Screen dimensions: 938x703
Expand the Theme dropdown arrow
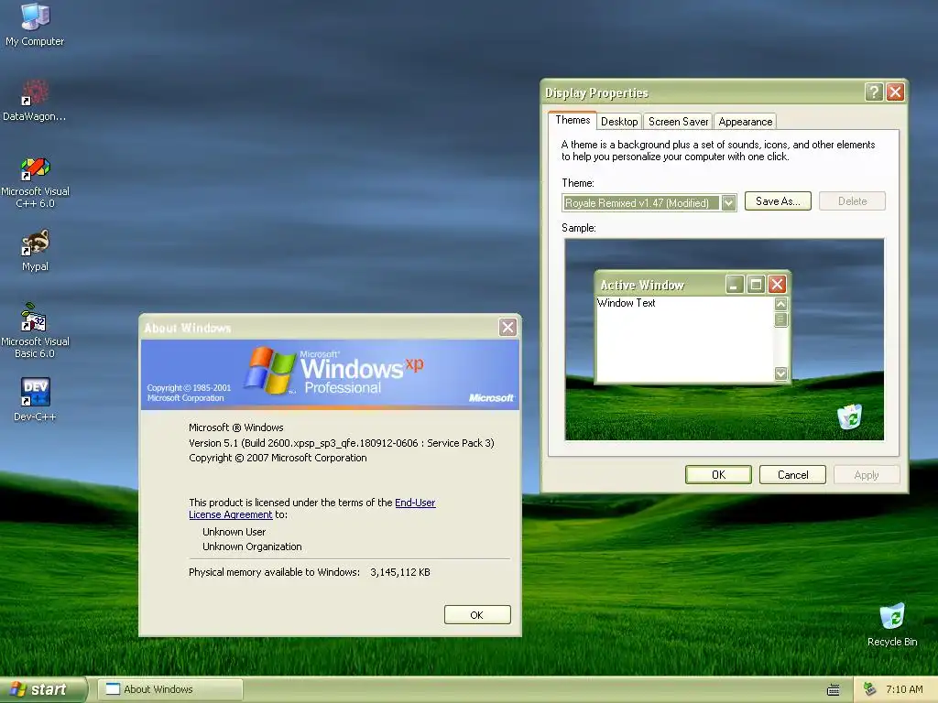[x=728, y=203]
